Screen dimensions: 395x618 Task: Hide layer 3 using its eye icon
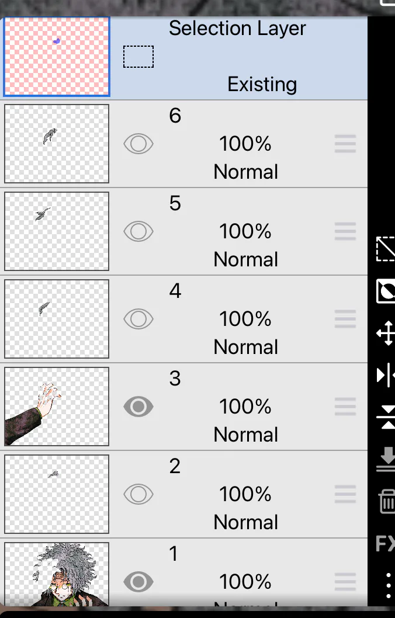click(138, 407)
